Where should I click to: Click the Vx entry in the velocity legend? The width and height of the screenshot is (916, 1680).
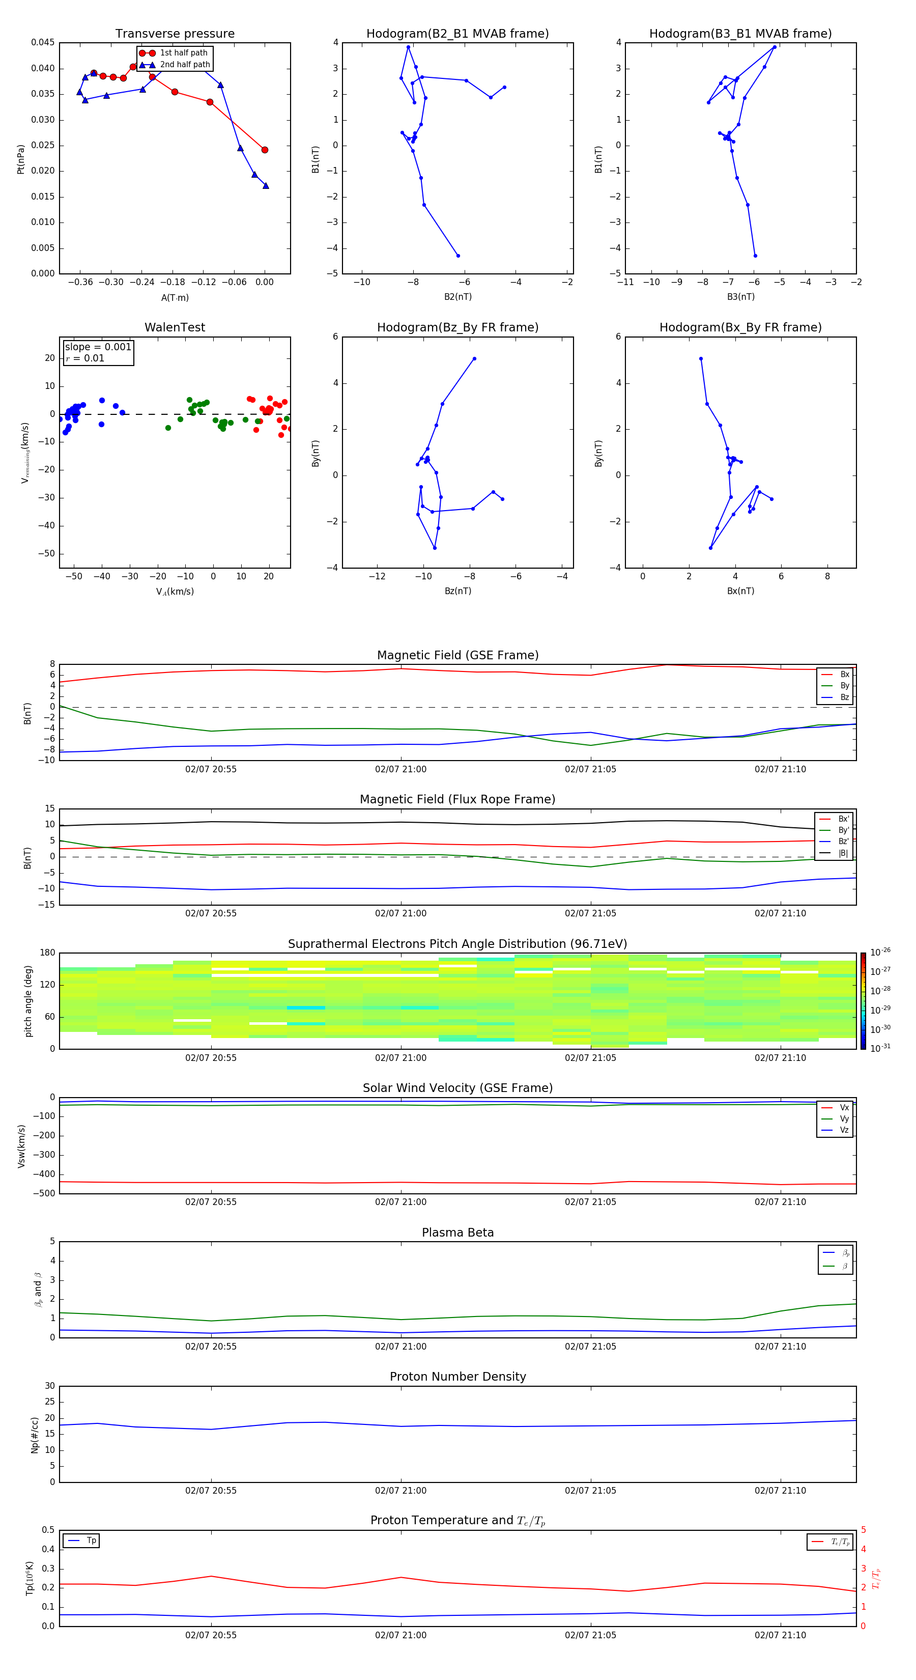point(835,1107)
